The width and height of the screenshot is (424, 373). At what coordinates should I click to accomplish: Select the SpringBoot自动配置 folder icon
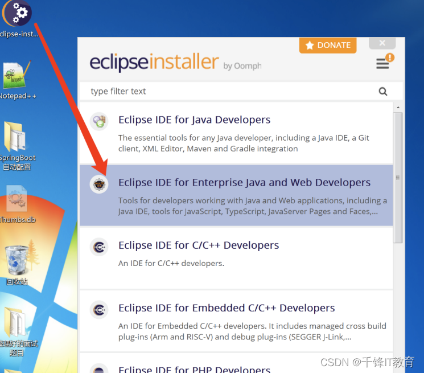tap(15, 137)
